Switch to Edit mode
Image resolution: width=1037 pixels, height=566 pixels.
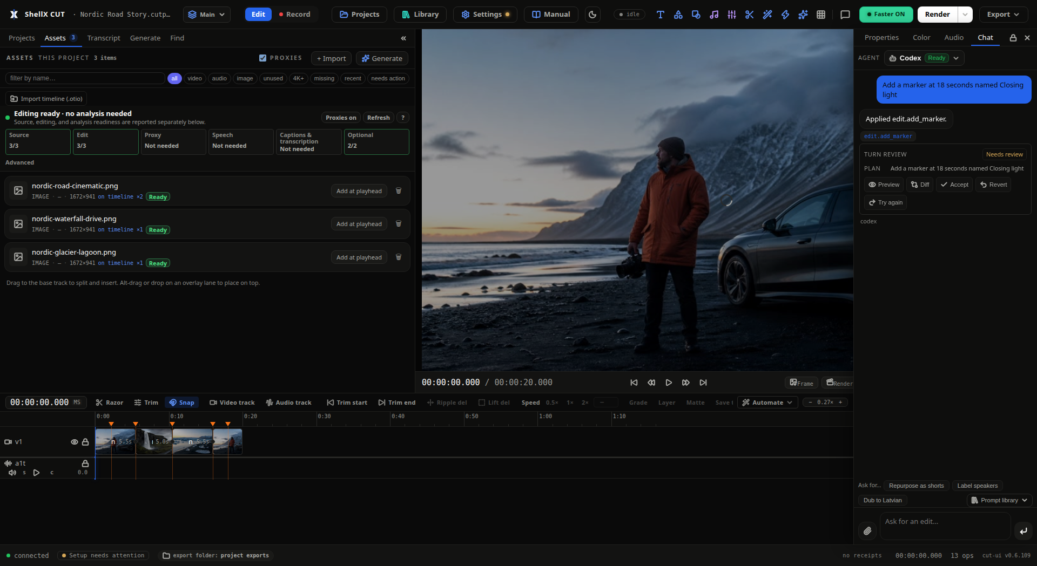[258, 15]
